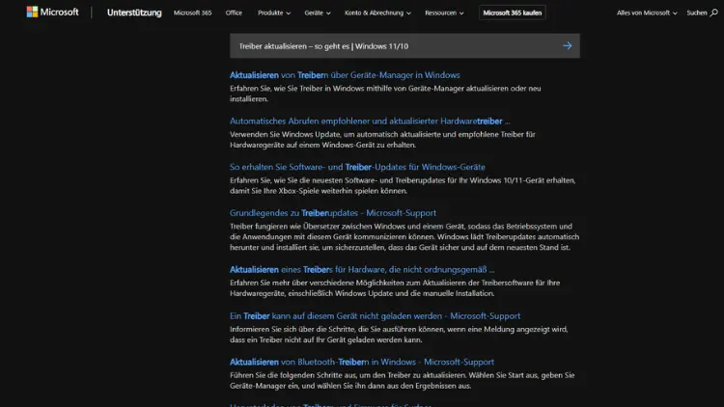
Task: Open Microsoft 365 nav item
Action: [x=192, y=13]
